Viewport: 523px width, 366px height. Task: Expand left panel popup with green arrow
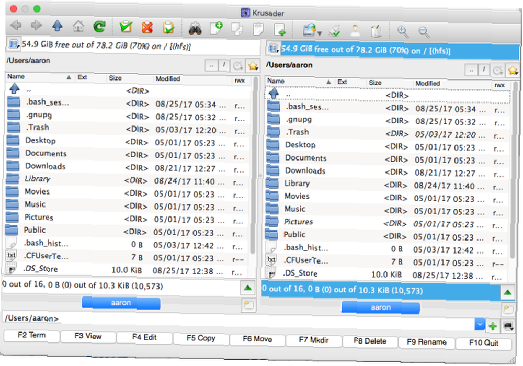(248, 288)
